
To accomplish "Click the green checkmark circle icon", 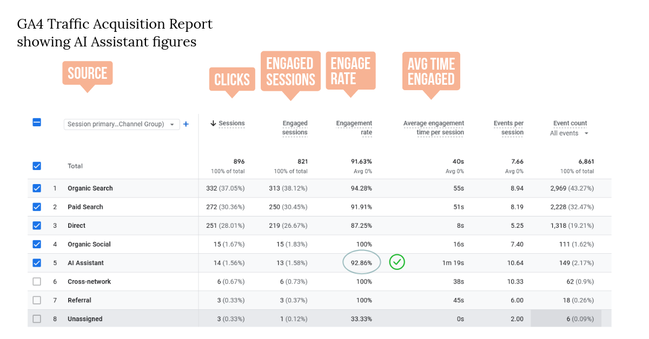I will pyautogui.click(x=398, y=262).
